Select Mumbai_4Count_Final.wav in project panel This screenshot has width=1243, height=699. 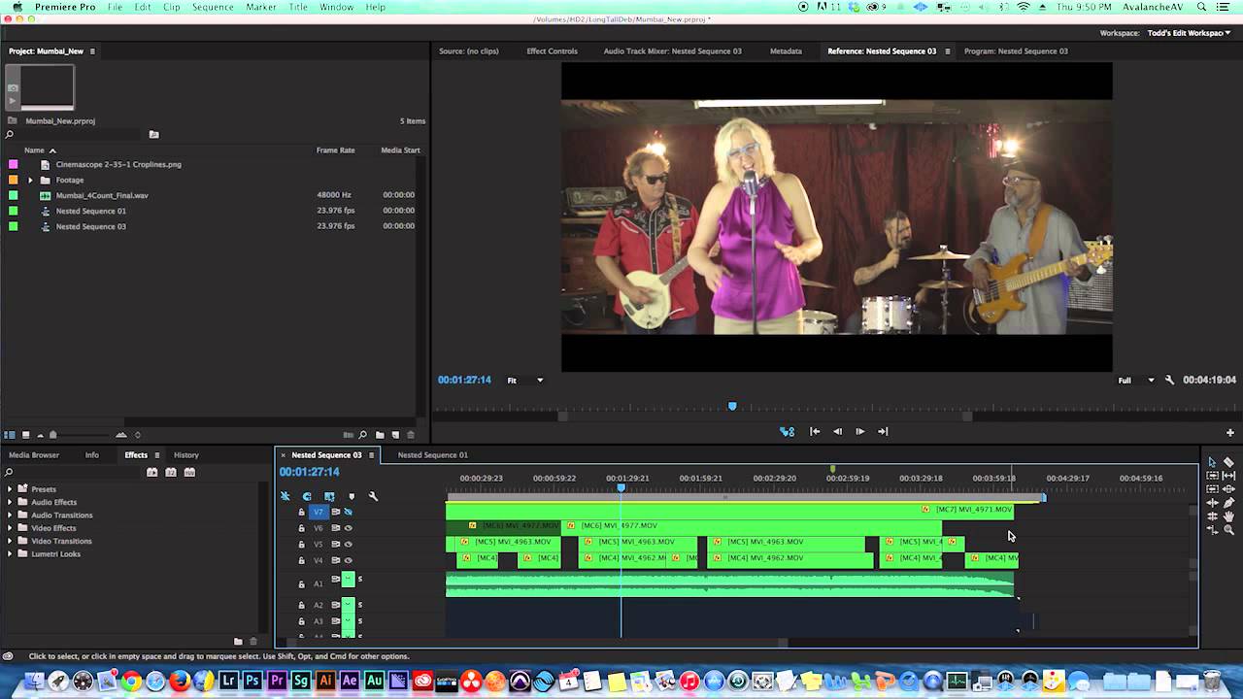click(102, 195)
